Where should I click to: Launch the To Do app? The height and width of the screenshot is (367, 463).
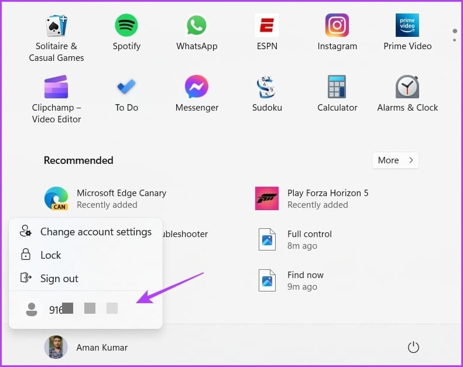point(126,94)
